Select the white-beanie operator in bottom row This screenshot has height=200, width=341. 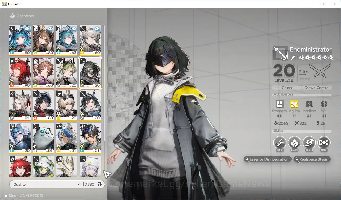click(x=90, y=166)
